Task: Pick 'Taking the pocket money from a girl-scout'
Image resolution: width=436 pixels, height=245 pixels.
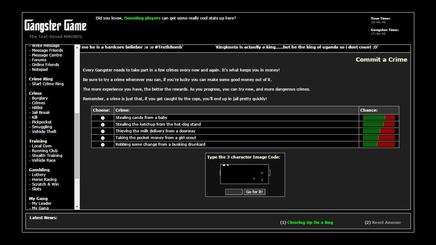Action: pyautogui.click(x=103, y=138)
